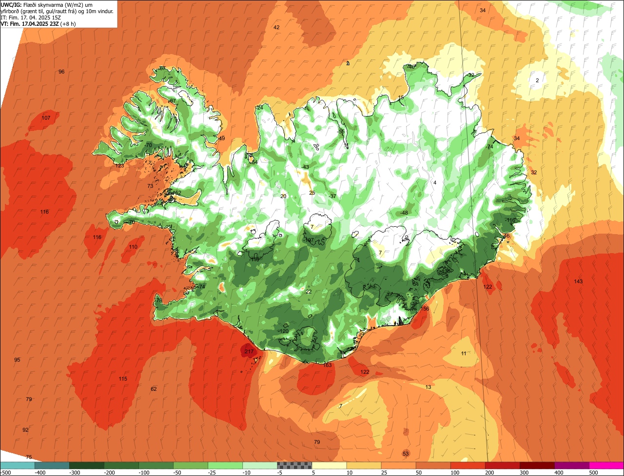The height and width of the screenshot is (476, 624).
Task: Click the header line 'UWC/IG: Flæði skynvarma (W/m2) um'
Action: point(47,4)
